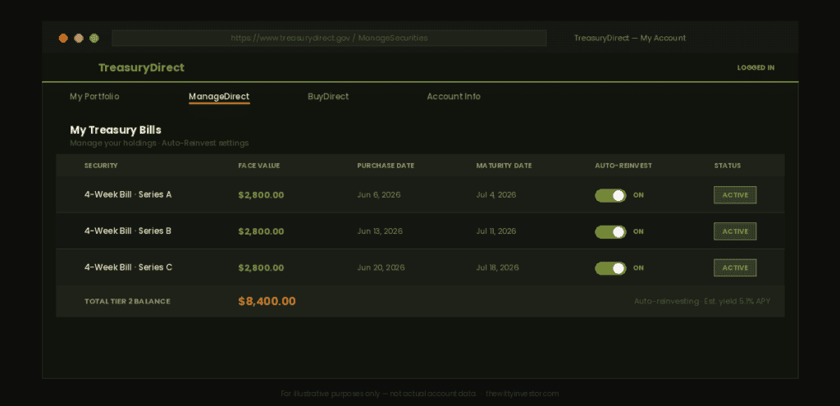Click the TreasuryDirect logo text
840x406 pixels.
[141, 67]
